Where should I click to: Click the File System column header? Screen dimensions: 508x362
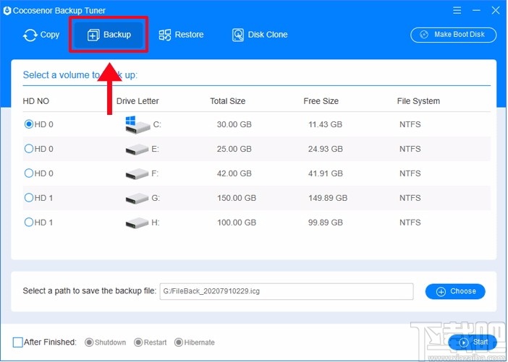click(x=418, y=101)
